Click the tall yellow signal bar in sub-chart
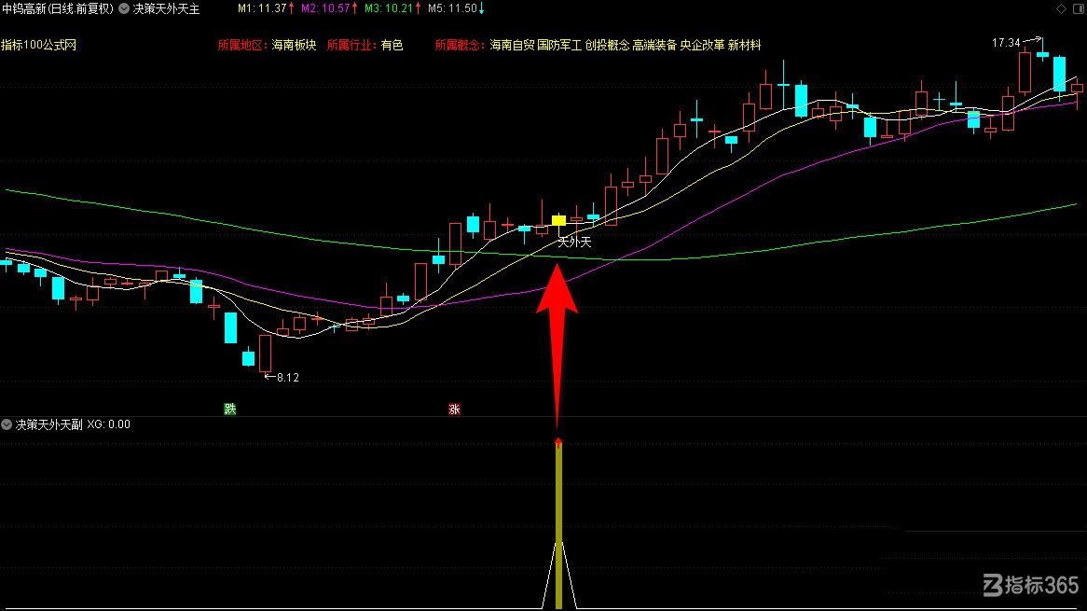 coord(558,526)
